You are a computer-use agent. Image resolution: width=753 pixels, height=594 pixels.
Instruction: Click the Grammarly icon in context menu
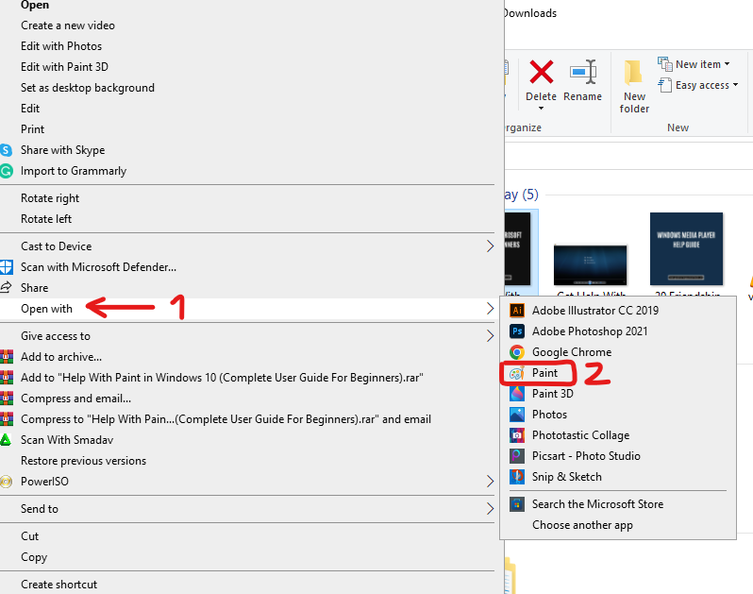(x=6, y=171)
